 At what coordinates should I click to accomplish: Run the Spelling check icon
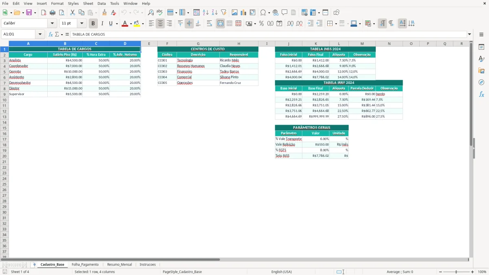[x=160, y=13]
